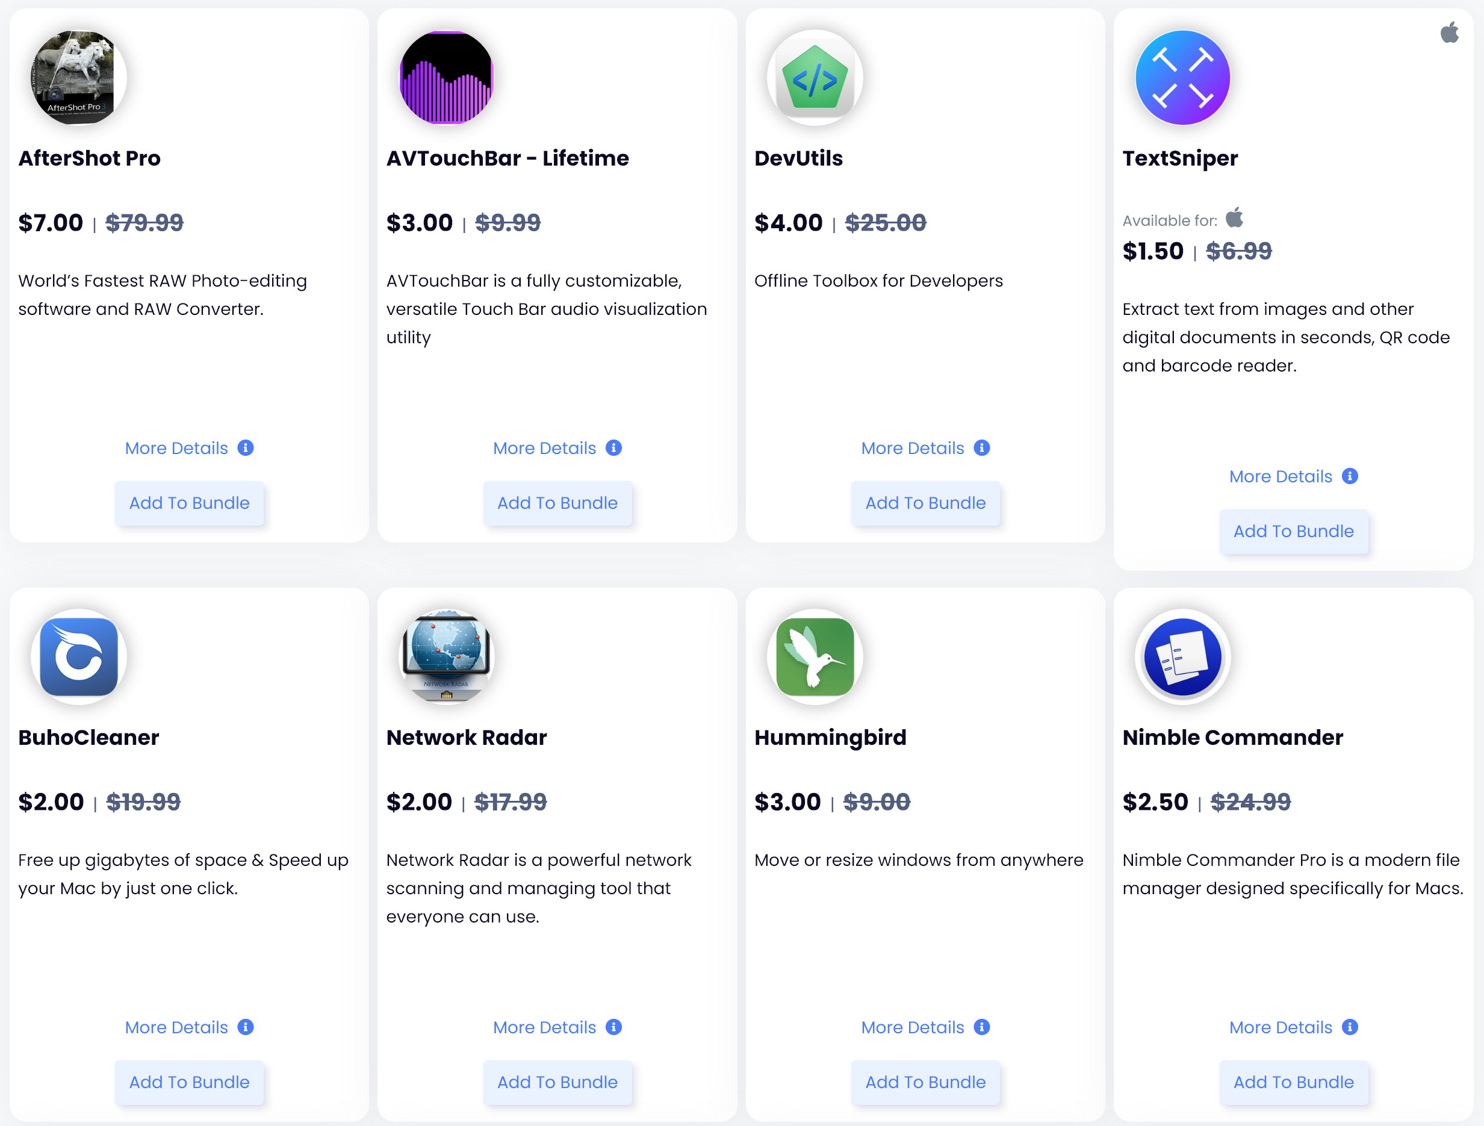The height and width of the screenshot is (1126, 1484).
Task: Click the Nimble Commander app icon
Action: tap(1182, 656)
